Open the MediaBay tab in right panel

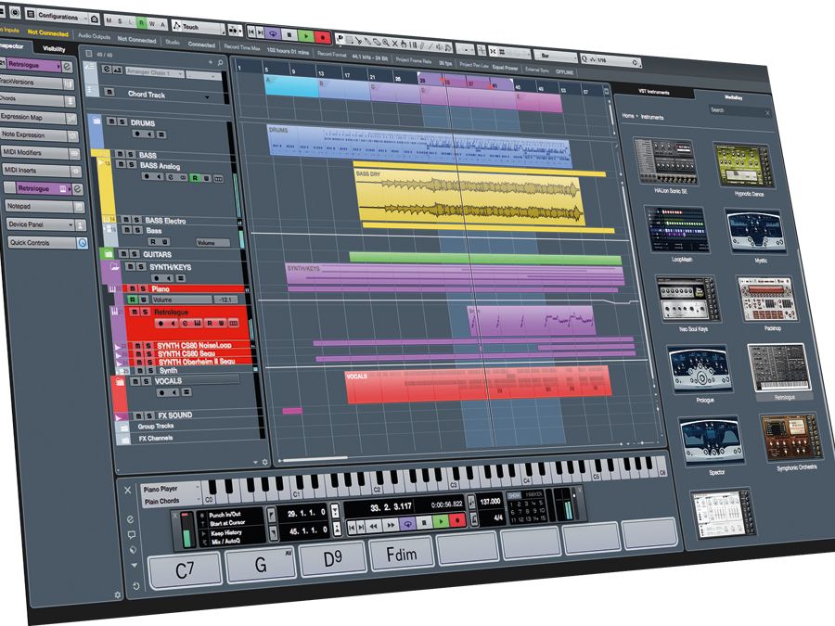coord(733,98)
